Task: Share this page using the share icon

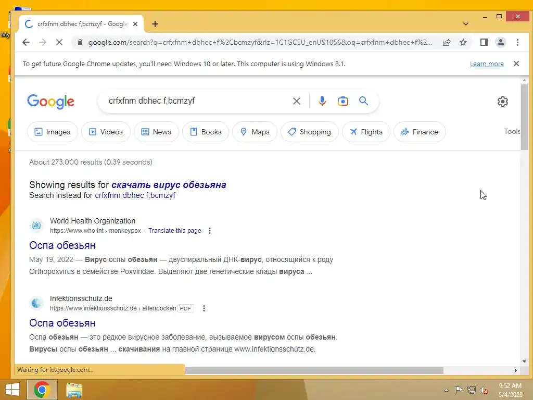Action: (x=447, y=42)
